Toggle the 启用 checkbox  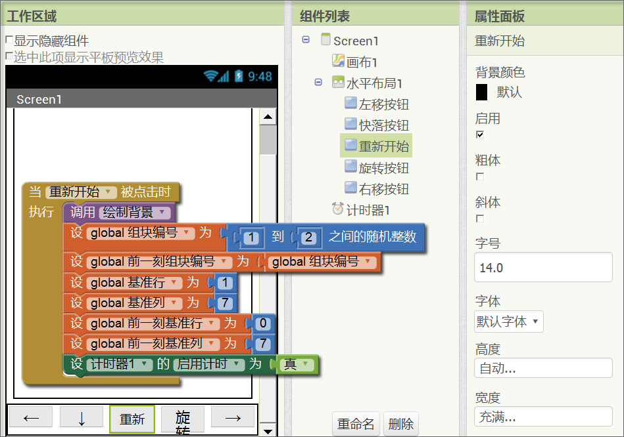480,135
